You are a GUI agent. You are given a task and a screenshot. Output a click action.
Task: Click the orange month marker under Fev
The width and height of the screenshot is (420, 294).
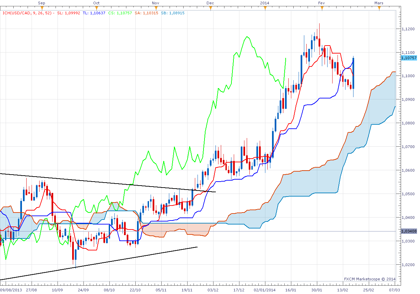(322, 8)
